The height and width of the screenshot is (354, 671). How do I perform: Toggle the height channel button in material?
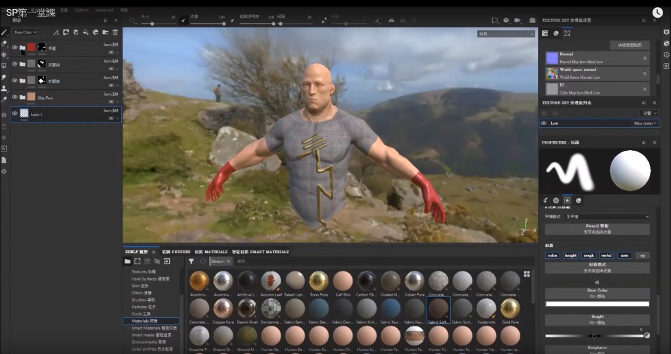click(571, 255)
